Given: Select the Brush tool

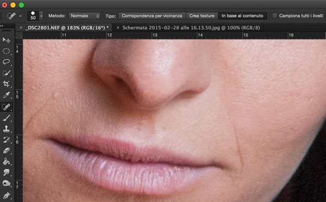Looking at the screenshot, I should tap(6, 118).
